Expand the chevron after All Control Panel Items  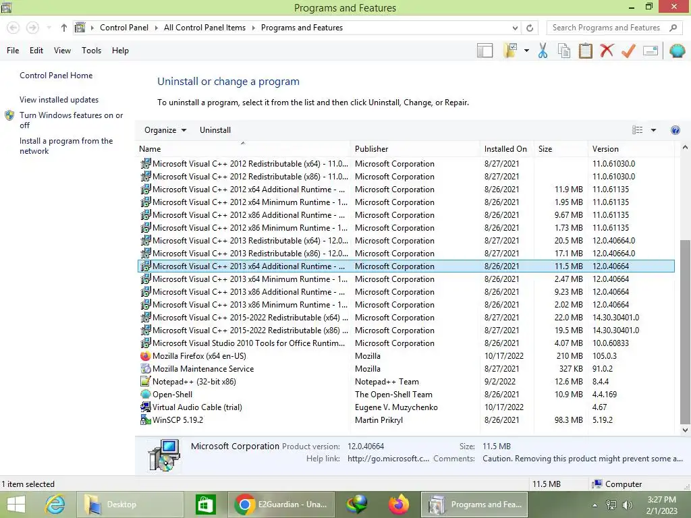coord(254,28)
